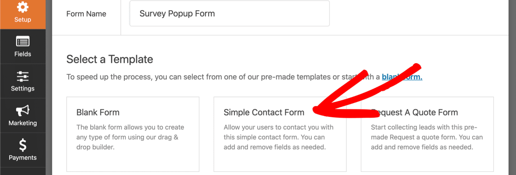This screenshot has height=175, width=516.
Task: Select the Simple Contact Form title
Action: pos(264,113)
